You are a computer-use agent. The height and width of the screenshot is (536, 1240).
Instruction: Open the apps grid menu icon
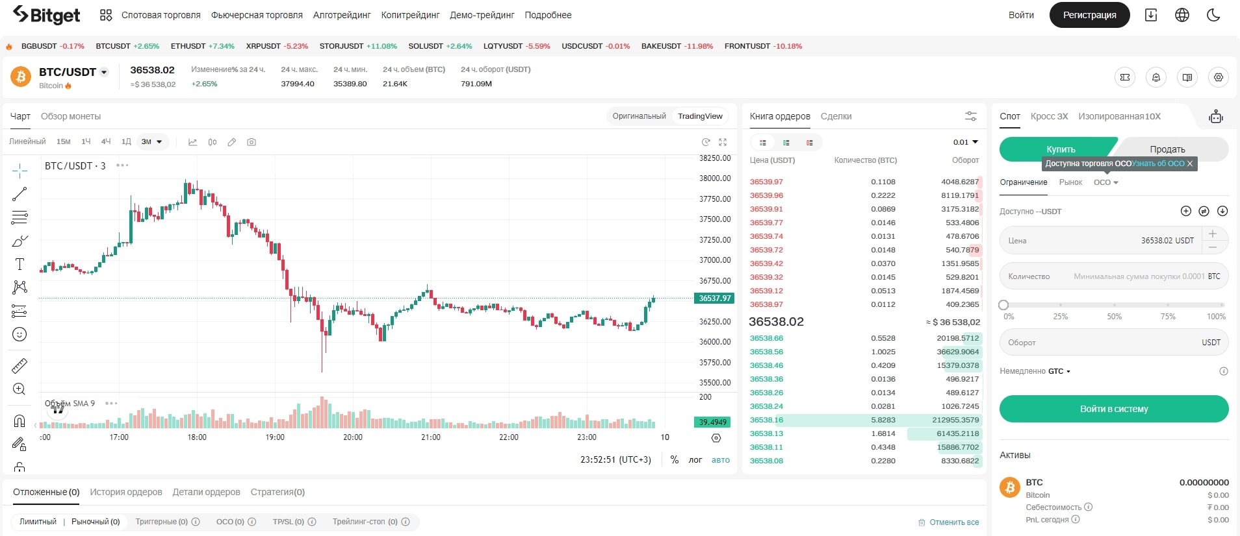106,15
